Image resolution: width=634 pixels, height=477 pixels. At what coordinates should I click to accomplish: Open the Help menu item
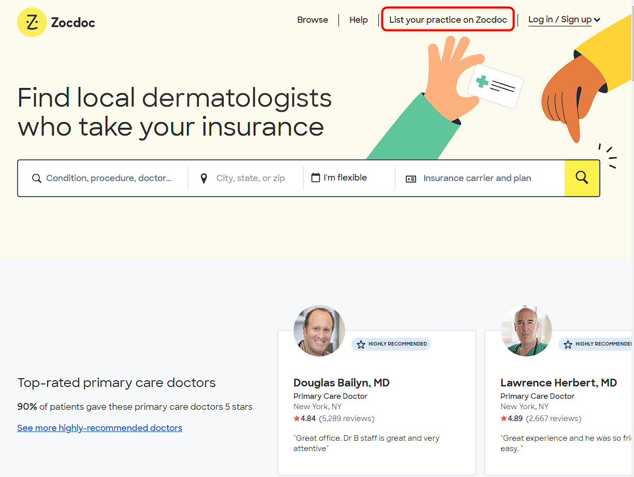click(x=359, y=20)
